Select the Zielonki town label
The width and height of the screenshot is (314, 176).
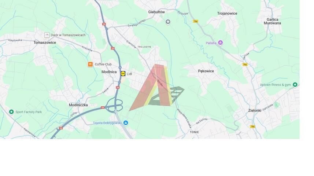point(255,110)
